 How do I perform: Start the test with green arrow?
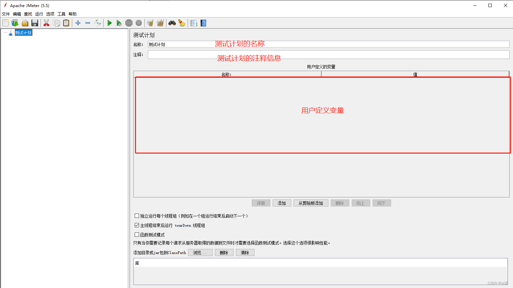pos(109,23)
